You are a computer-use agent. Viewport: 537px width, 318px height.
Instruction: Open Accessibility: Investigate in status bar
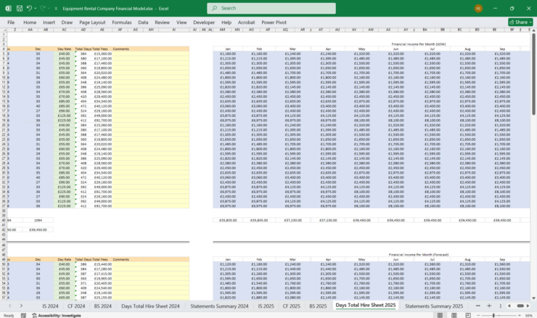(x=57, y=315)
